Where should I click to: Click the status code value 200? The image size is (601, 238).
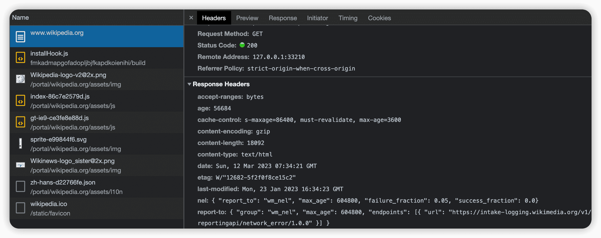[252, 45]
